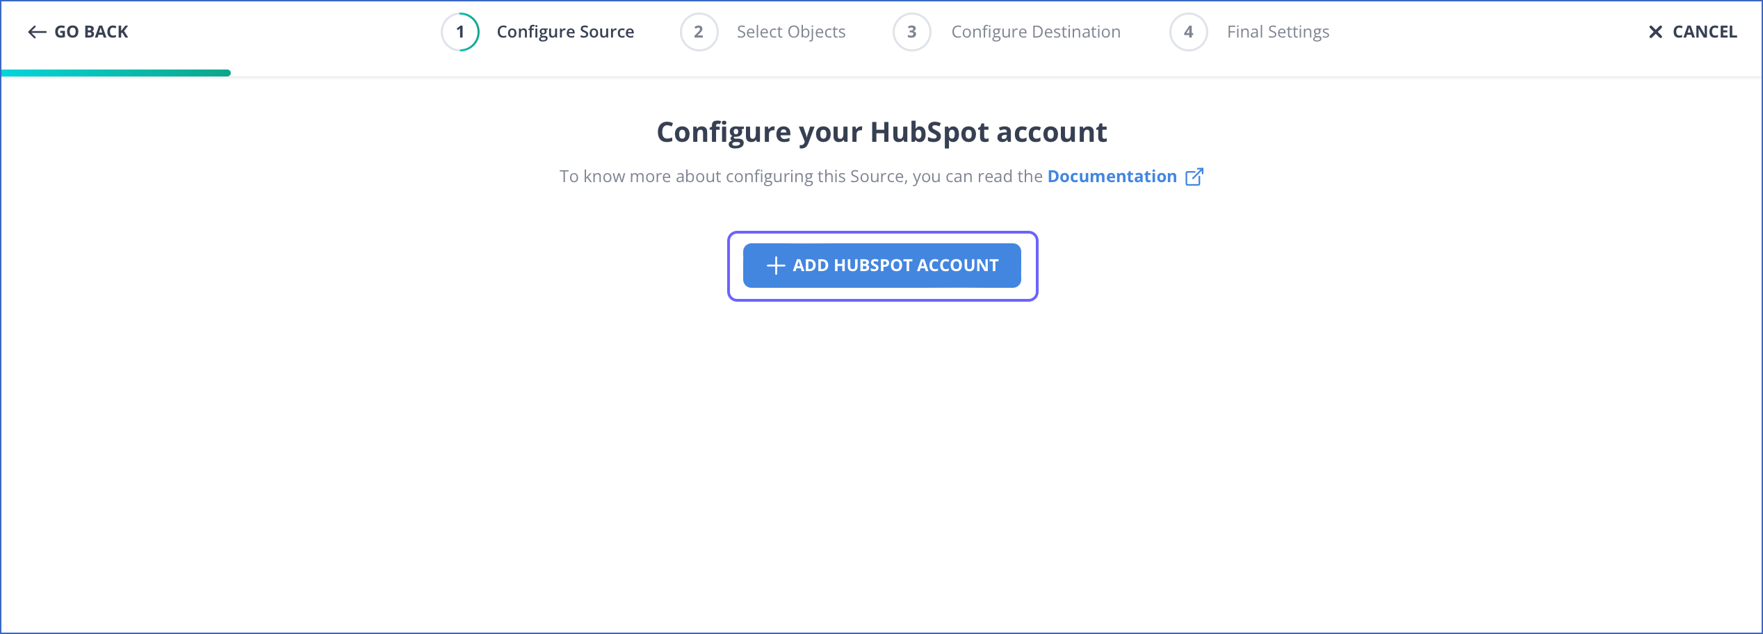Click the heading Configure your HubSpot account
Viewport: 1763px width, 634px height.
881,132
